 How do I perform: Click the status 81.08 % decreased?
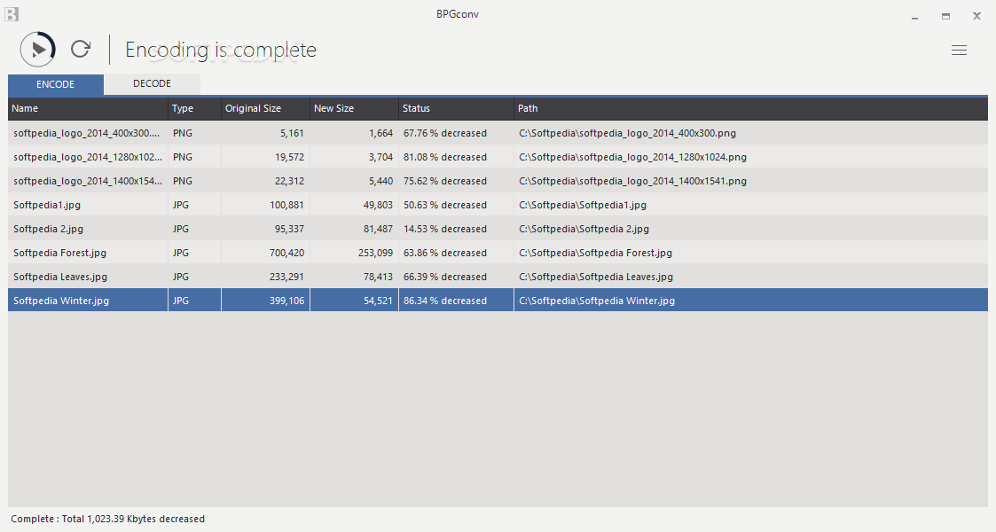point(444,157)
